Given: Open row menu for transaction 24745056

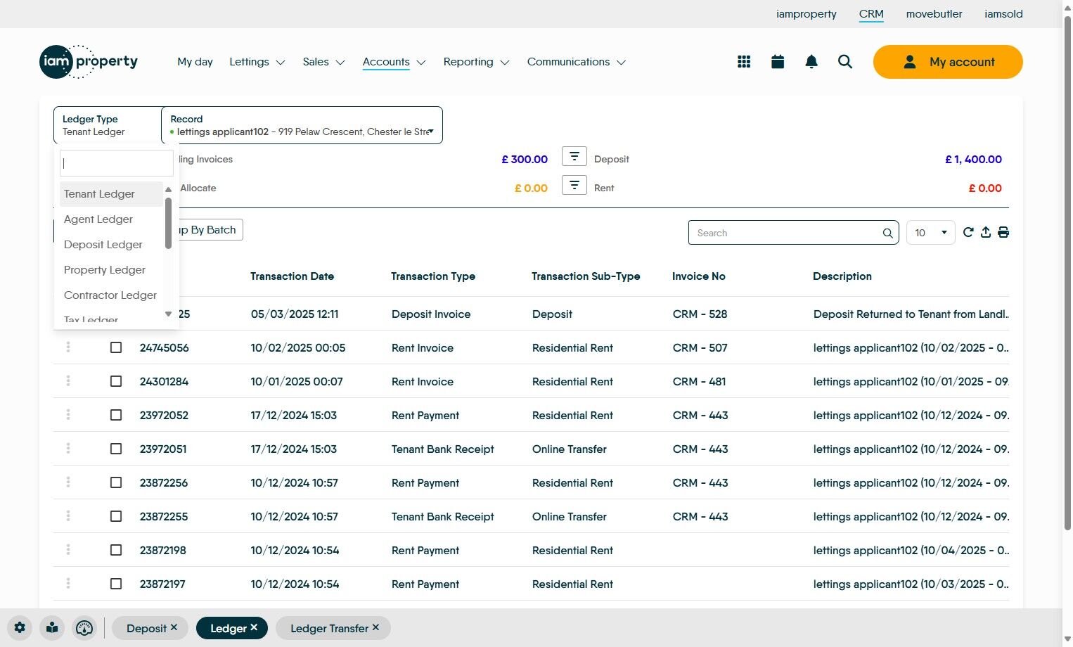Looking at the screenshot, I should click(68, 347).
